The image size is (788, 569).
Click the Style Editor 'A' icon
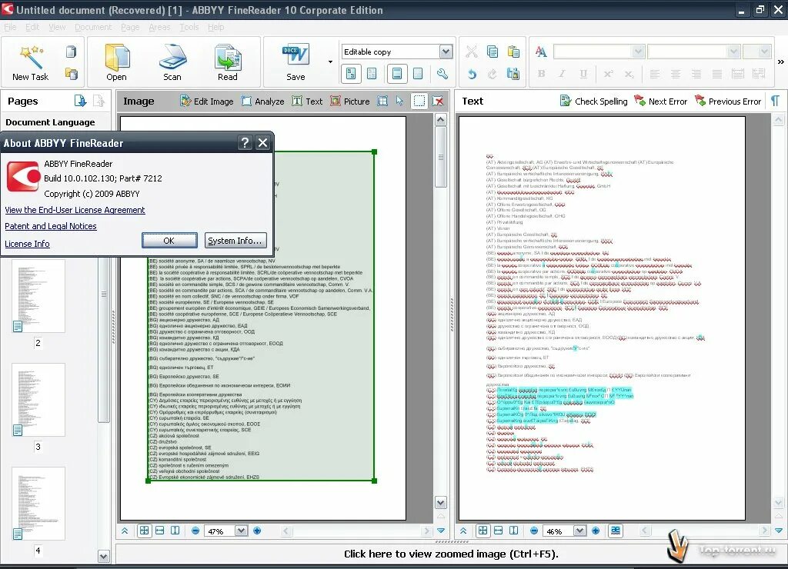(x=541, y=52)
